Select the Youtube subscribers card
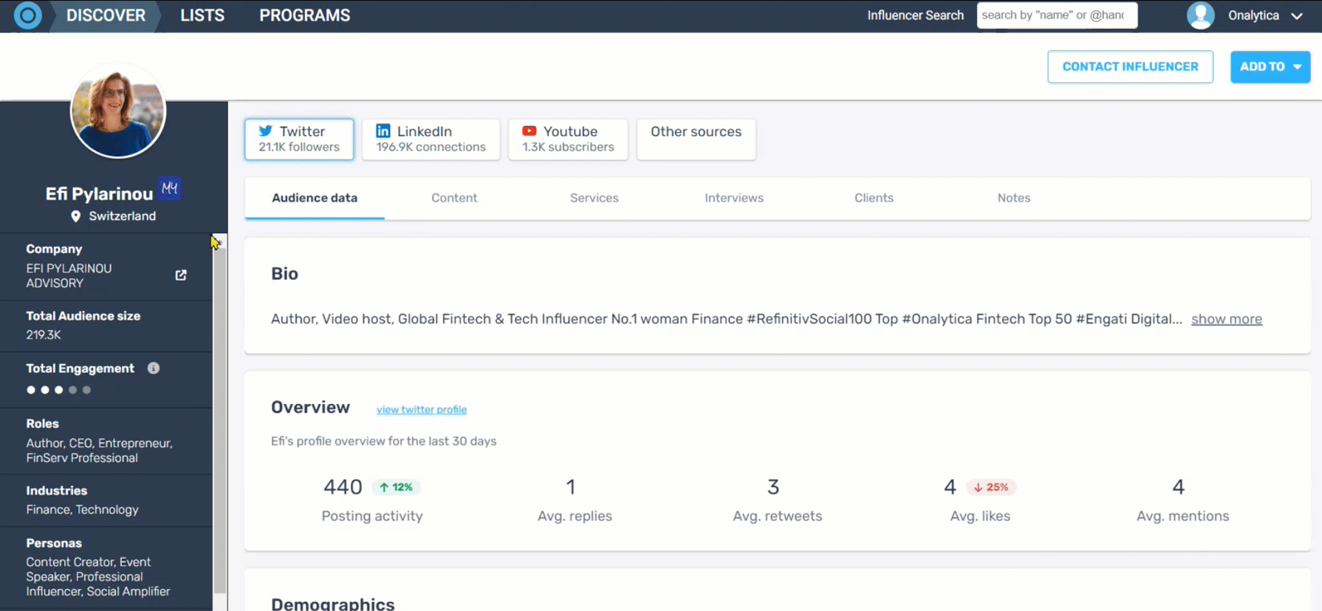This screenshot has width=1322, height=611. (x=567, y=139)
